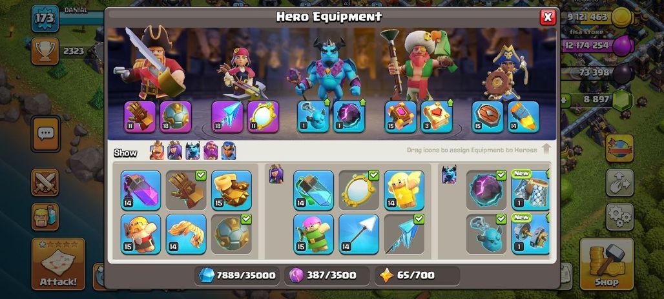Toggle Barbarian King filter in Show row

tap(157, 150)
